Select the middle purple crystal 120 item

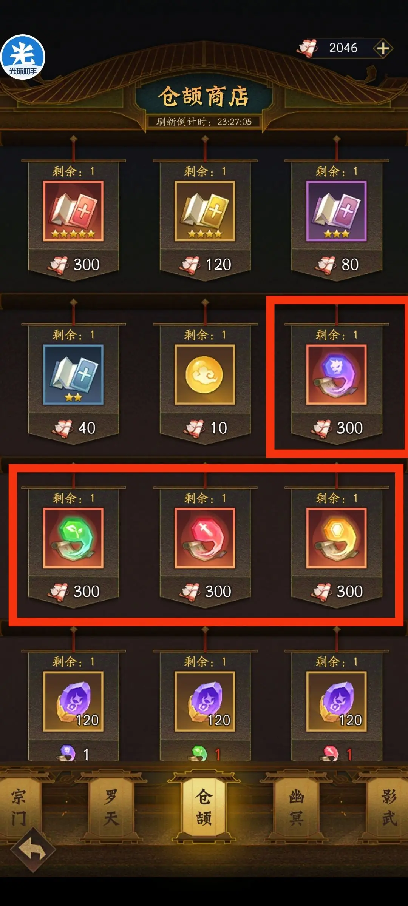(205, 701)
